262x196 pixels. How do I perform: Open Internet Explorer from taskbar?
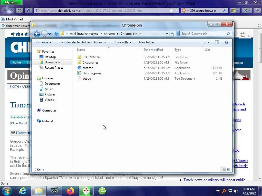pos(23,191)
